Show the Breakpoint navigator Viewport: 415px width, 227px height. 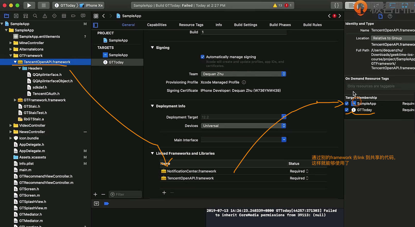[73, 16]
